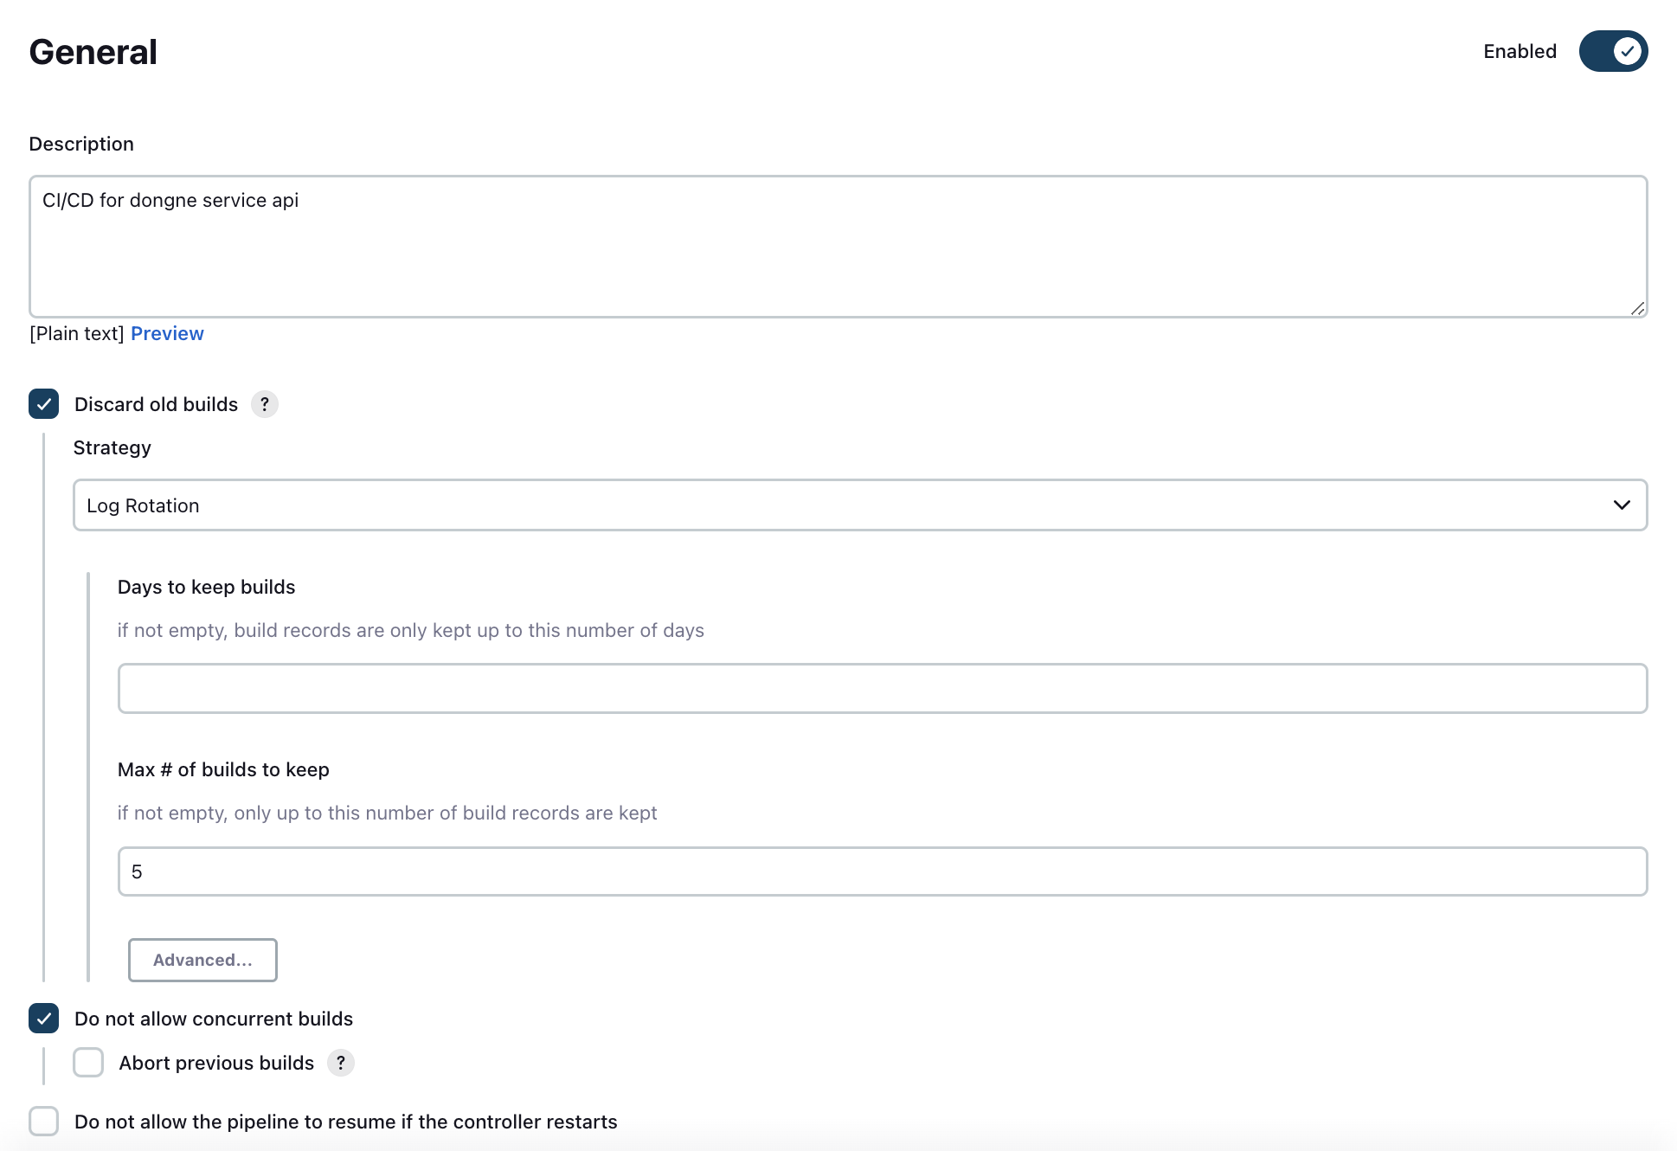1677x1151 pixels.
Task: Focus the Days to keep builds field
Action: pos(882,689)
